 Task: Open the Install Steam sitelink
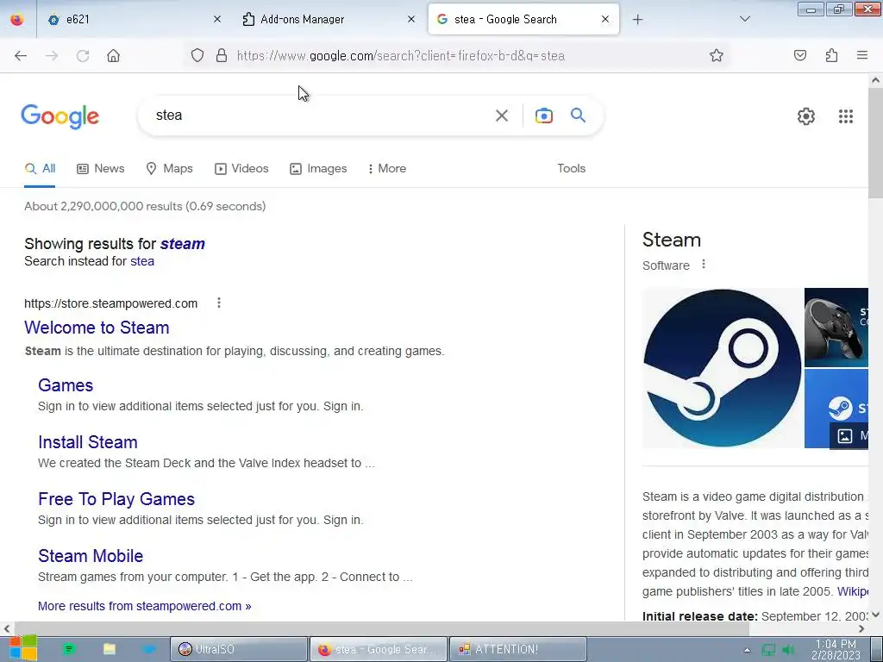point(88,442)
